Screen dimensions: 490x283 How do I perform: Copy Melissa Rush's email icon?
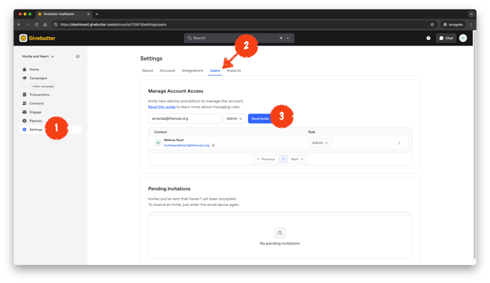[x=213, y=145]
